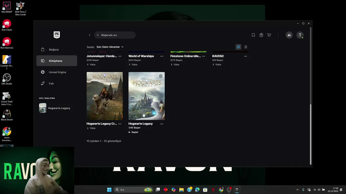Open options menu for Jotunnslayer: Horde
The width and height of the screenshot is (346, 194).
pyautogui.click(x=120, y=56)
